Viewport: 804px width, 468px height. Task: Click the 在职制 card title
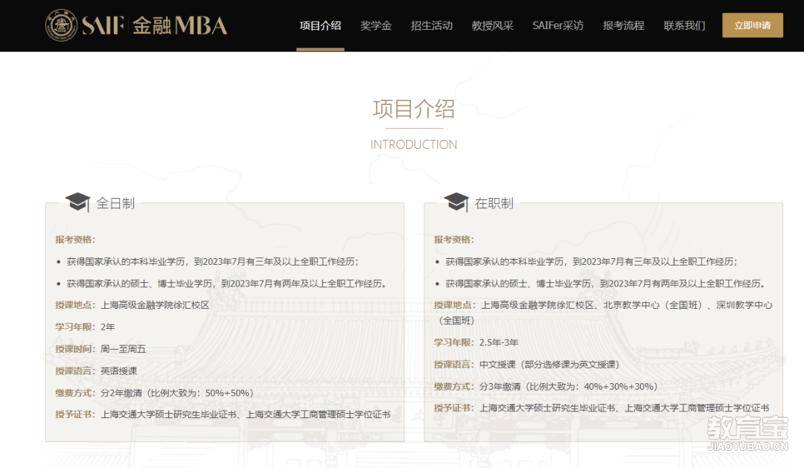[494, 204]
